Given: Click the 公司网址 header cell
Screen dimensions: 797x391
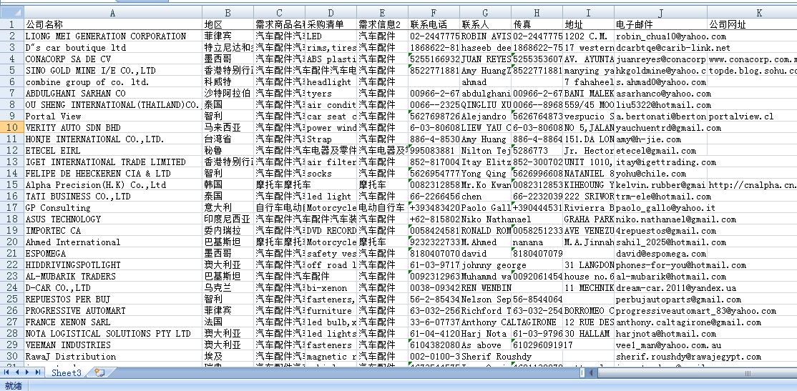Looking at the screenshot, I should click(x=752, y=24).
